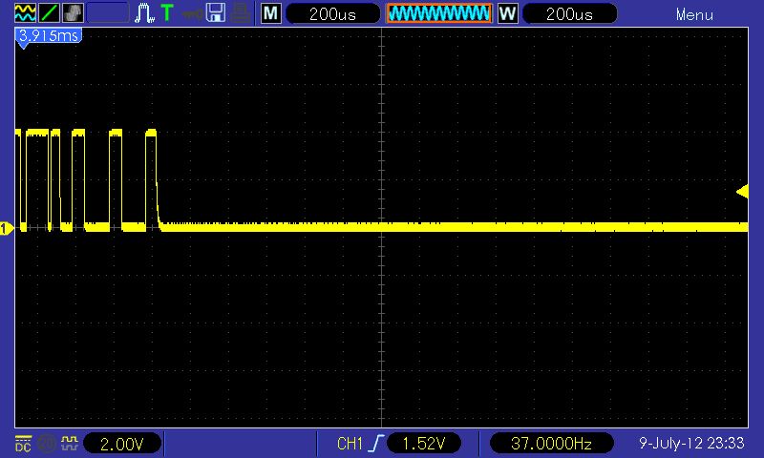Click the 37.0000Hz frequency counter readout
The width and height of the screenshot is (764, 458).
click(x=551, y=444)
